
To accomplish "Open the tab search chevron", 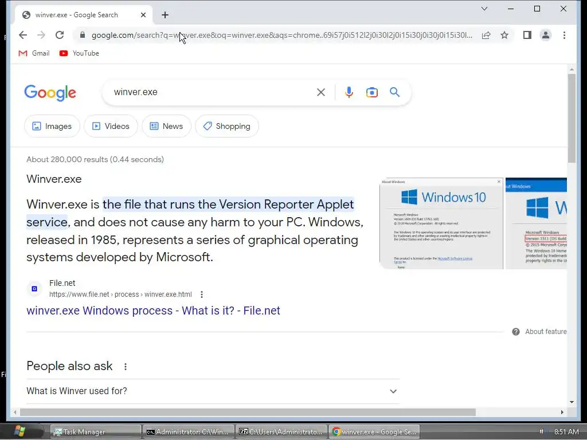I will [484, 9].
